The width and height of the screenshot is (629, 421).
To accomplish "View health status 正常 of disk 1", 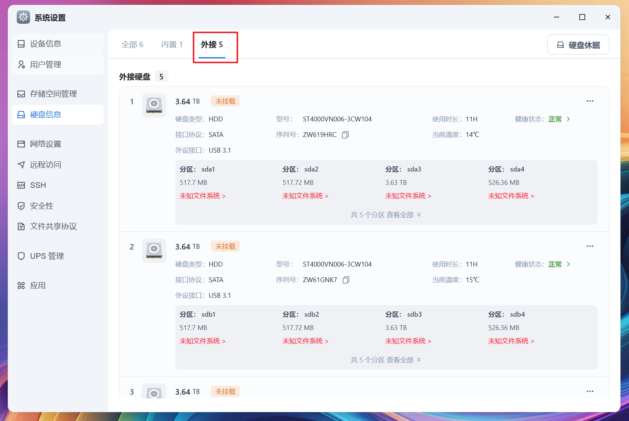I will click(559, 119).
